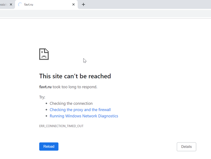
Task: Click the sad page error icon
Action: [44, 54]
